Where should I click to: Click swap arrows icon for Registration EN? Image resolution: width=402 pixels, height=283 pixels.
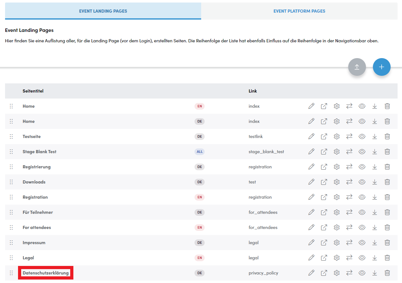click(x=349, y=197)
